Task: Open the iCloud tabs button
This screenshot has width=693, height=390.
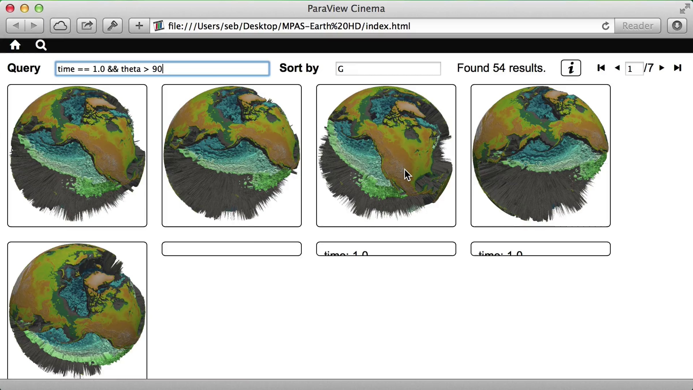Action: (60, 26)
